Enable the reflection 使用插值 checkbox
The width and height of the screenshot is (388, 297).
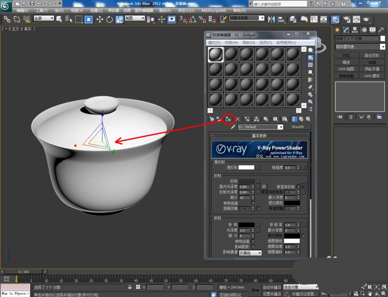[x=253, y=203]
